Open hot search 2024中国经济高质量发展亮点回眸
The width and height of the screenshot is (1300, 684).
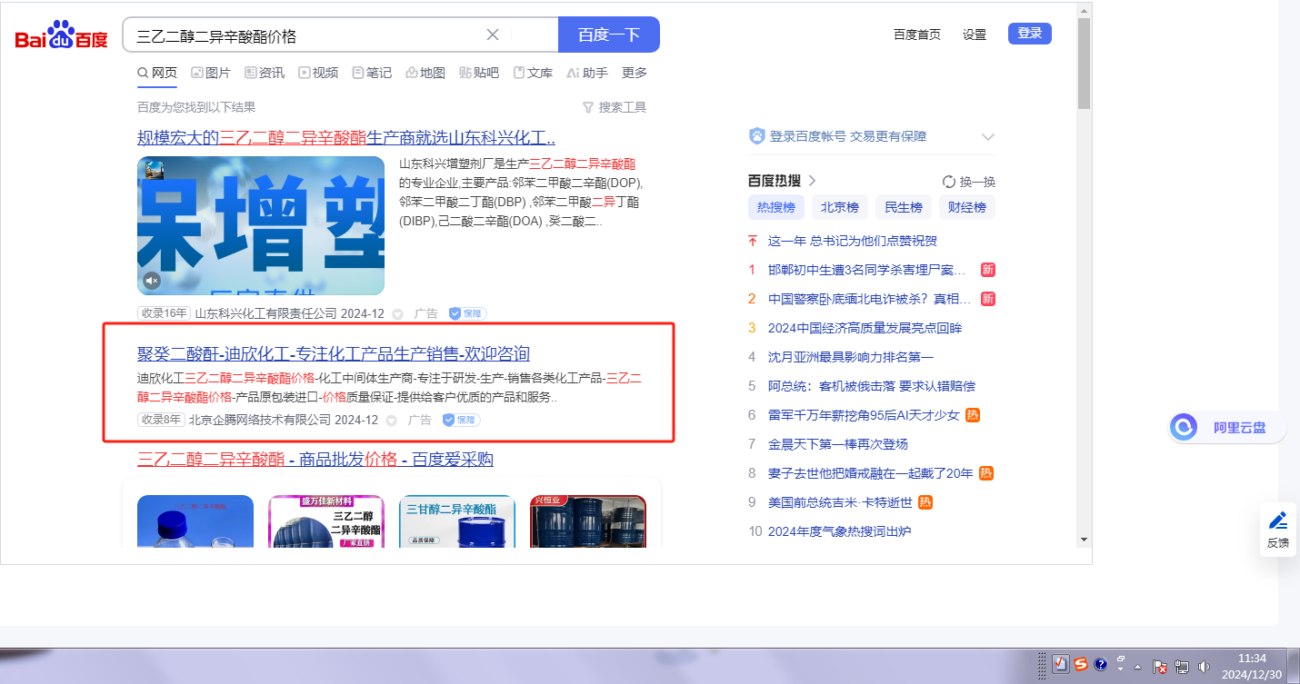click(x=865, y=328)
